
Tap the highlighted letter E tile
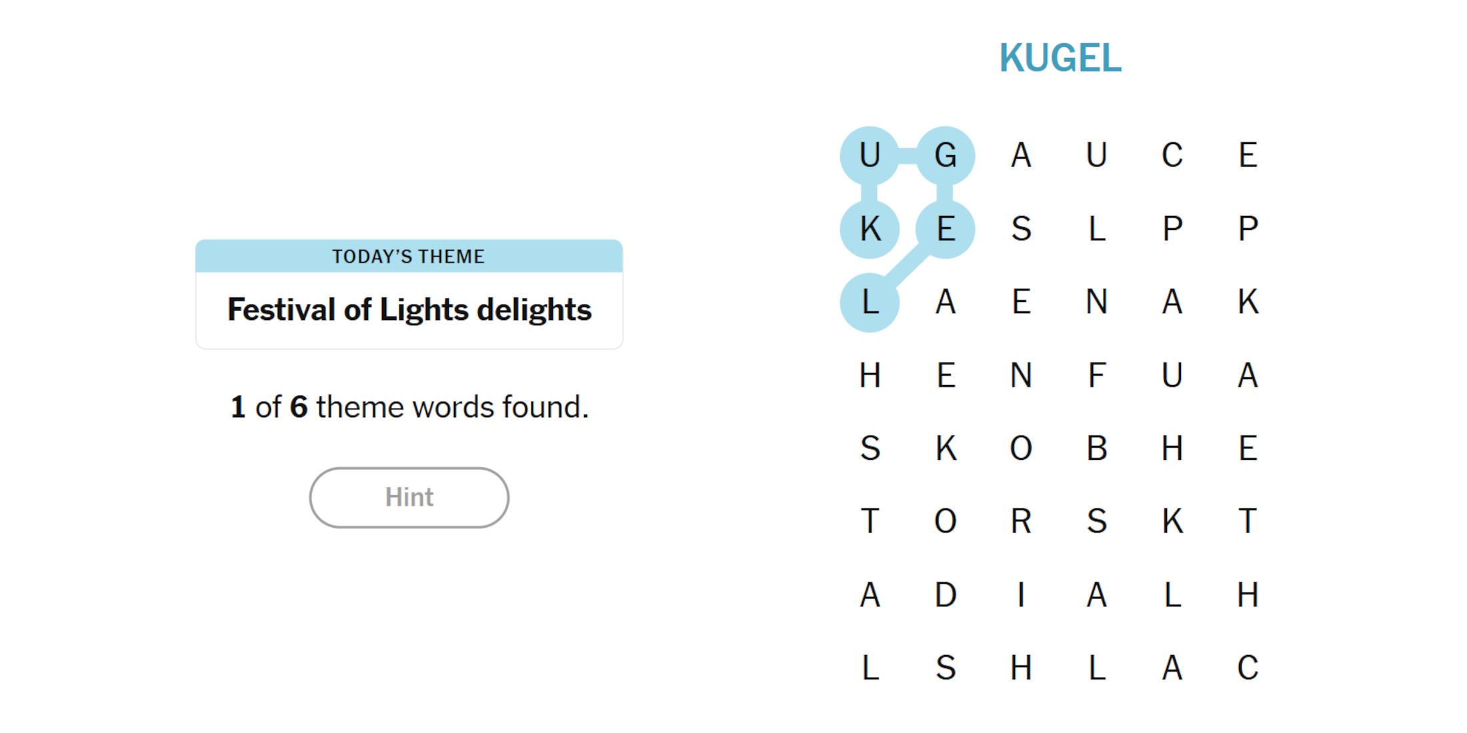[x=946, y=229]
